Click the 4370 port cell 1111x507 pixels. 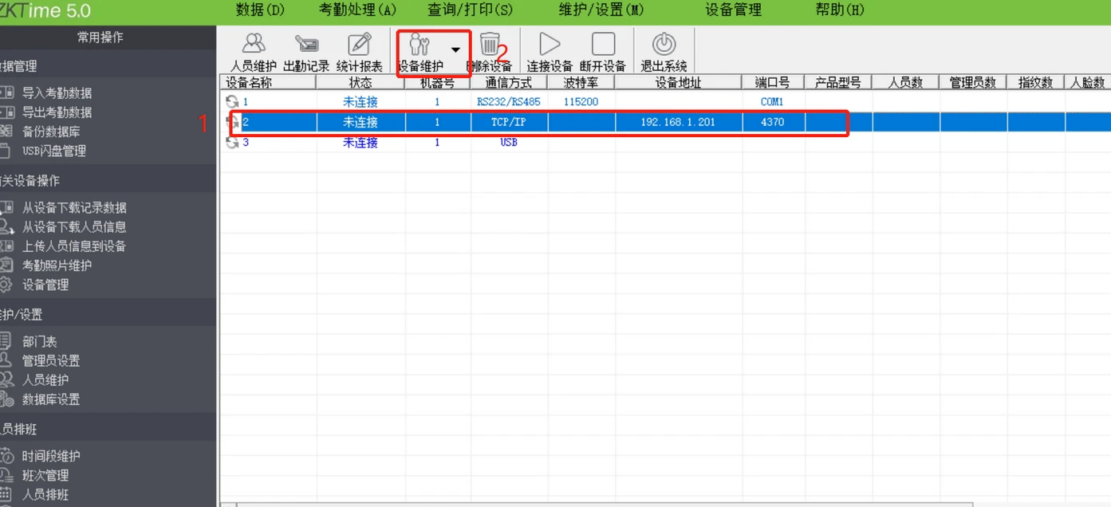click(x=773, y=122)
